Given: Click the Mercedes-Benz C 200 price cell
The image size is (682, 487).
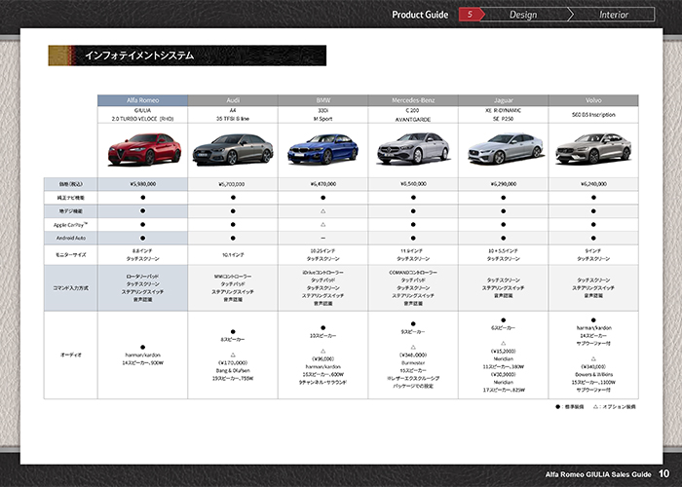Looking at the screenshot, I should tap(413, 184).
